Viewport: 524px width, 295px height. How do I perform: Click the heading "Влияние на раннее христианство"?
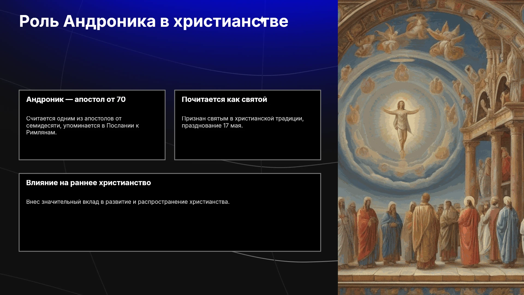88,183
